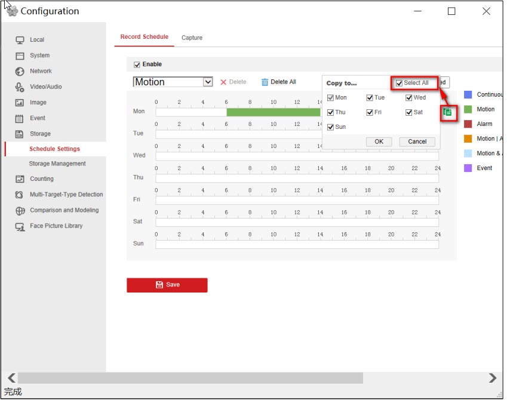Viewport: 507px width, 400px height.
Task: Click the red Save button
Action: point(167,285)
